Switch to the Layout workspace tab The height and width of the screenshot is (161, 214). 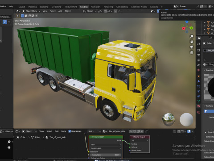(22, 7)
